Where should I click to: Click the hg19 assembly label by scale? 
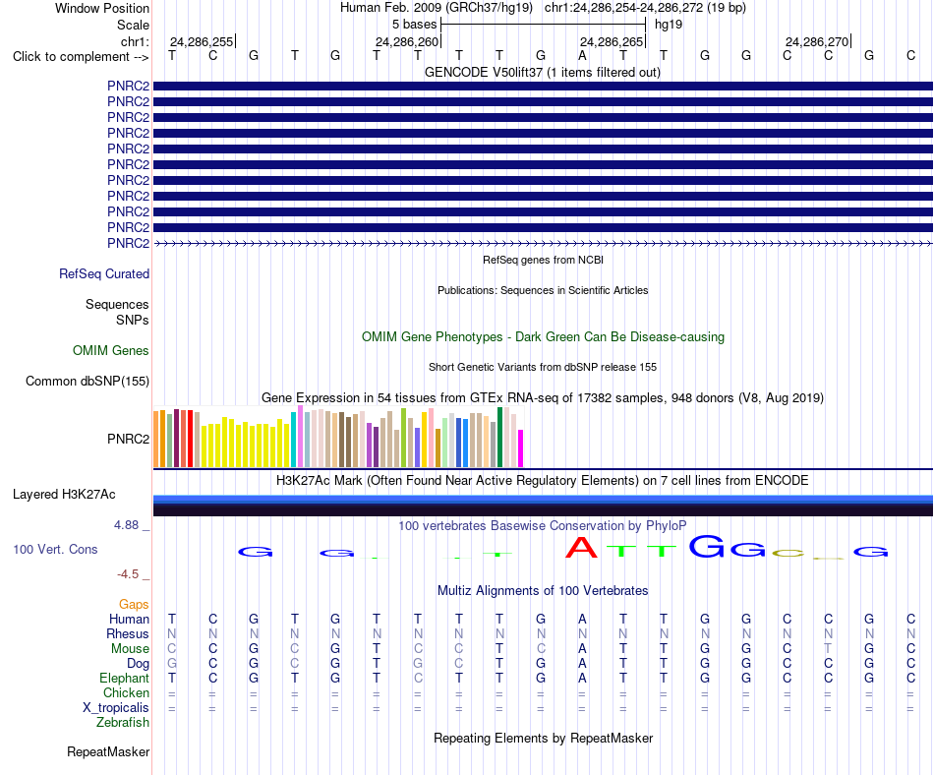[669, 25]
